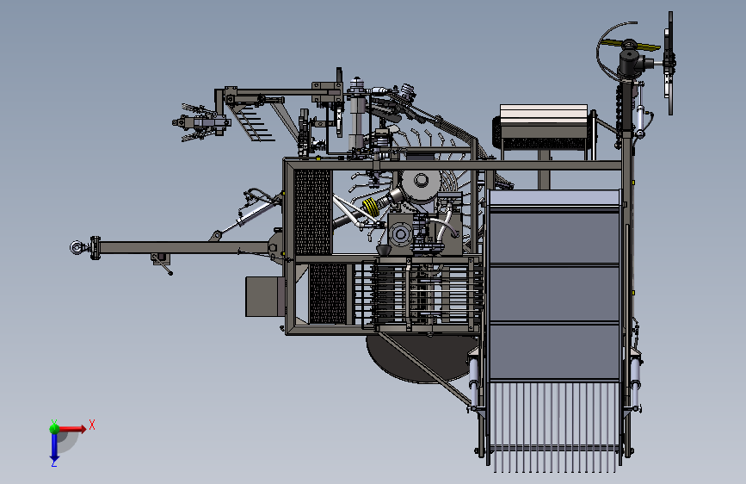Select the upper mesh guard panel in the frame
This screenshot has height=484, width=746.
[x=312, y=212]
